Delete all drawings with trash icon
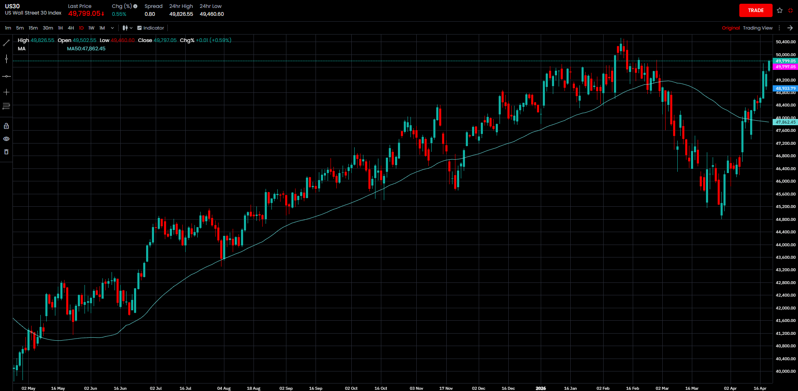This screenshot has height=391, width=798. coord(6,152)
